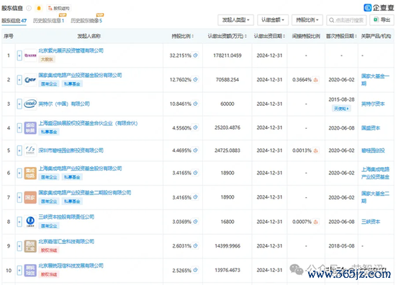Viewport: 396px width, 285px height.
Task: Open 国家集成电路产业投资基金二期股份有限公司 link
Action: [x=85, y=193]
